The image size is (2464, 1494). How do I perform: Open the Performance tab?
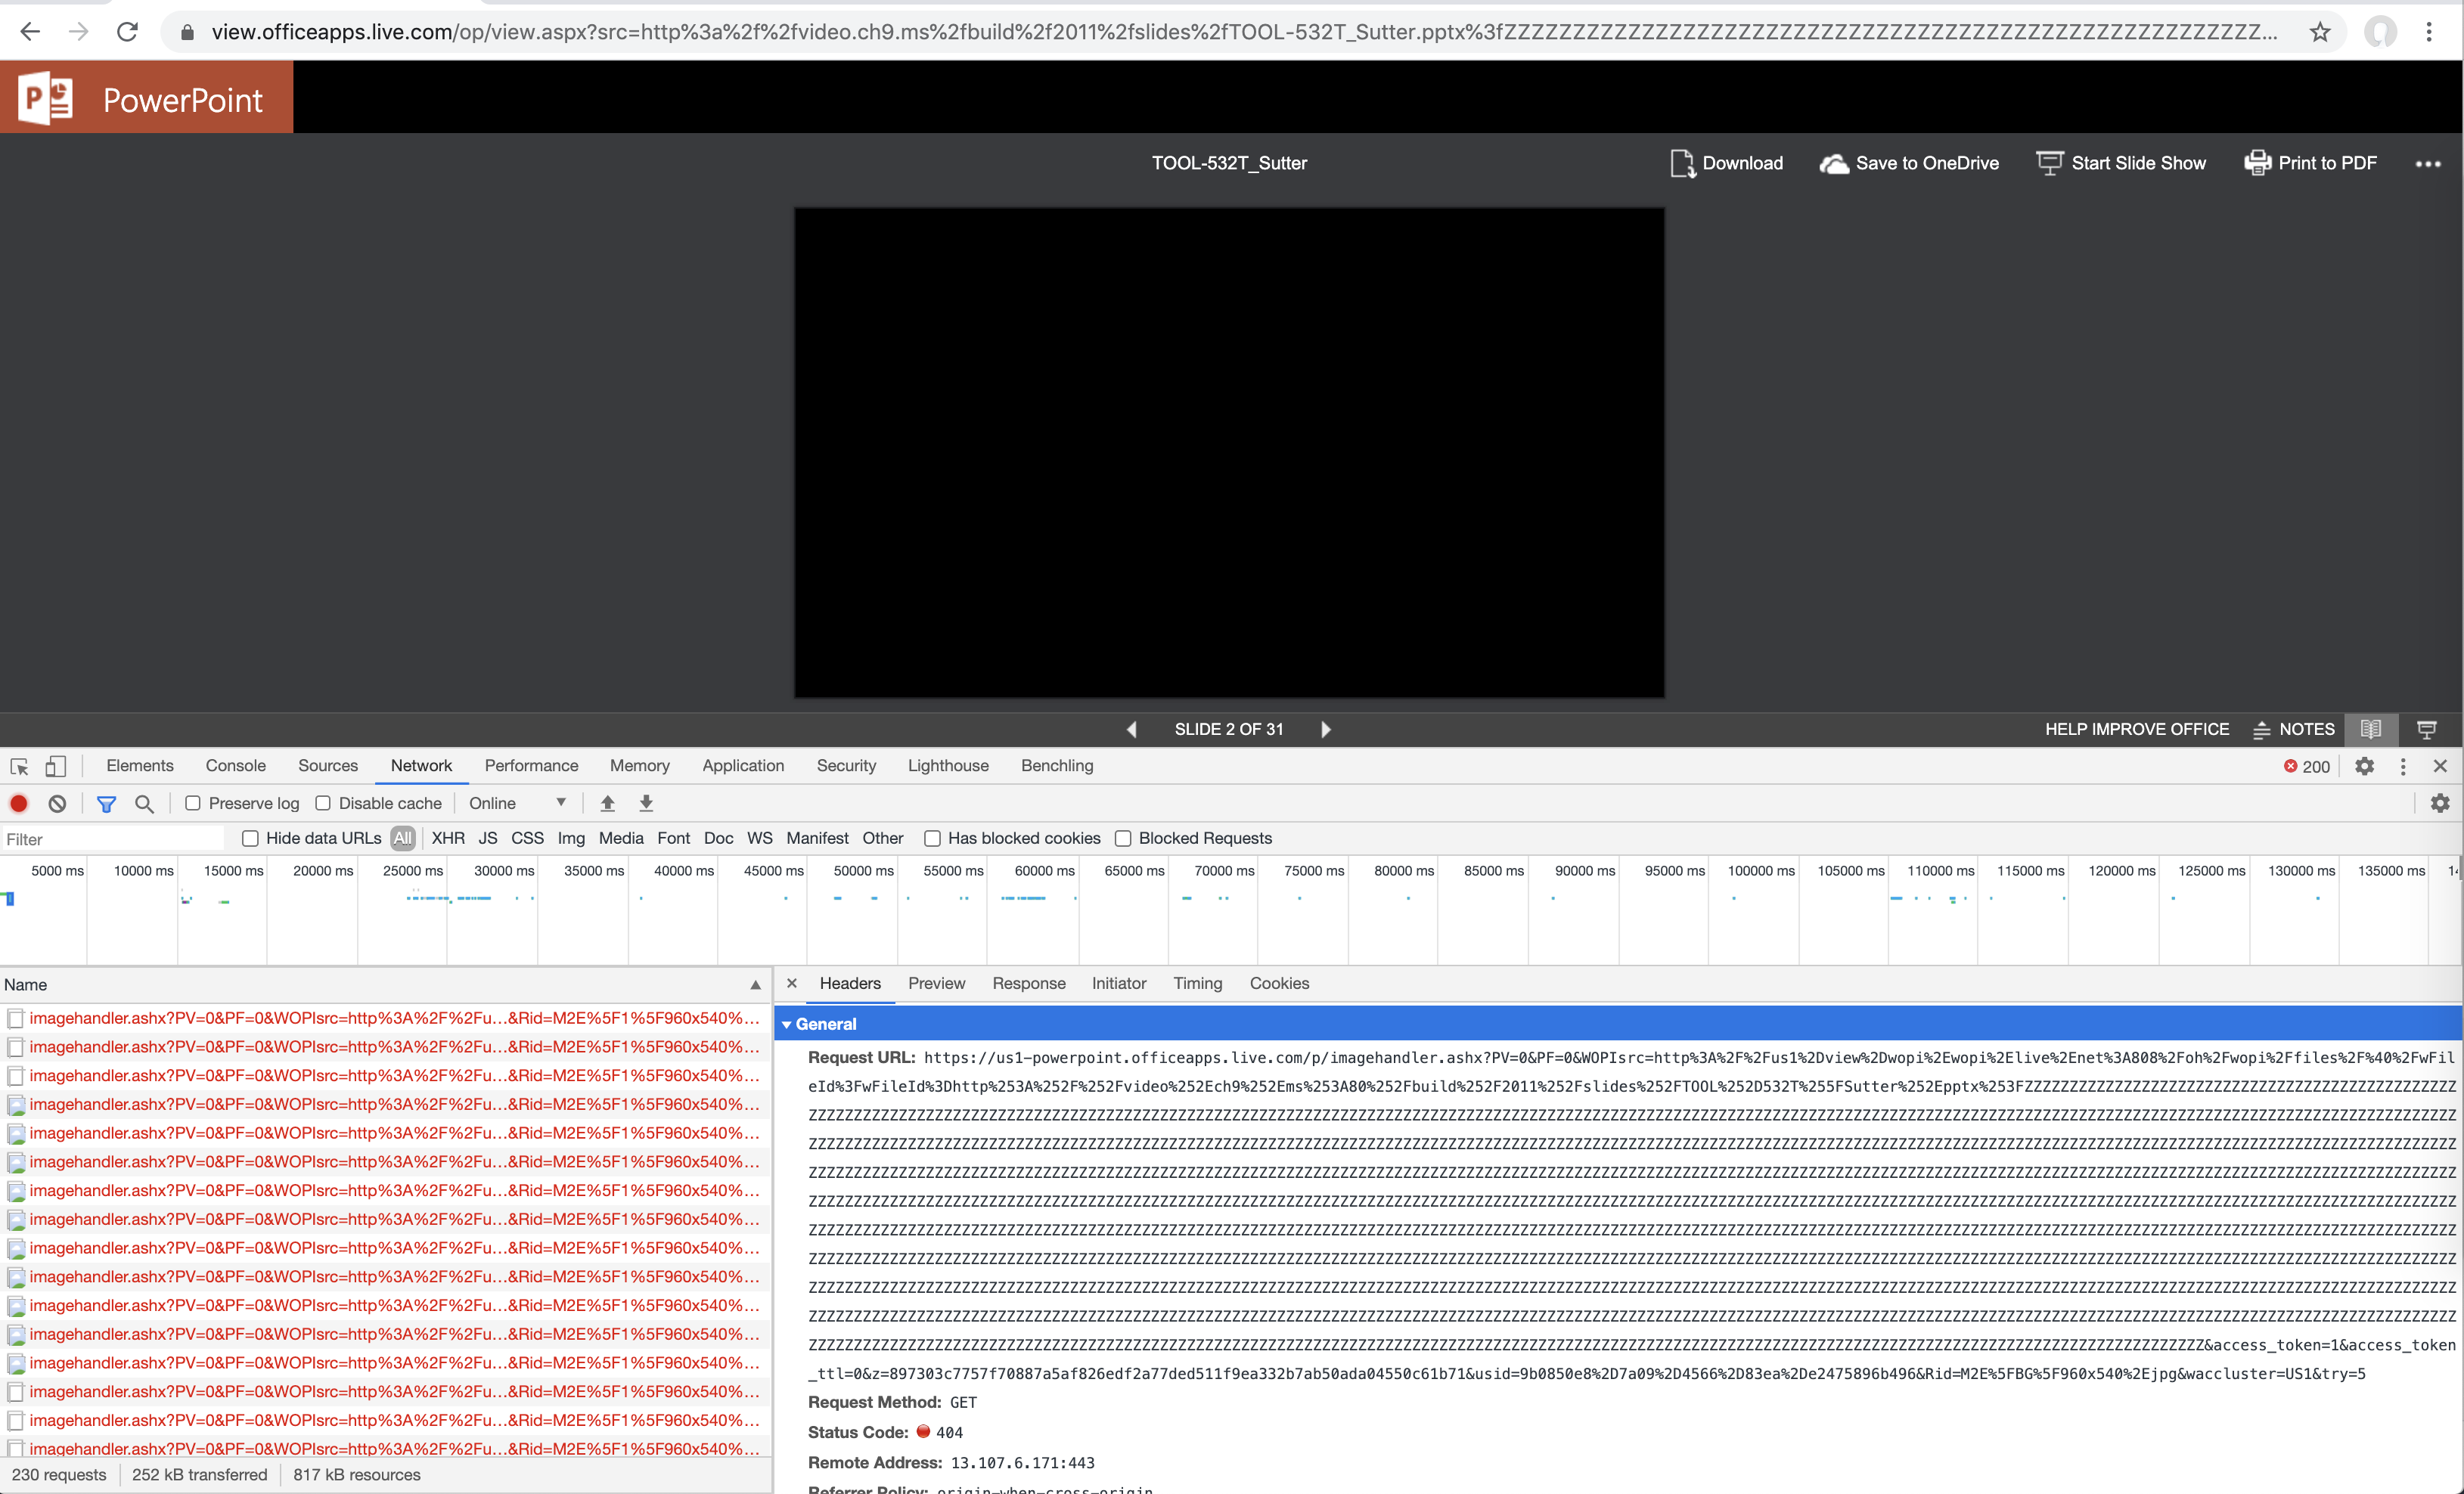click(x=531, y=765)
